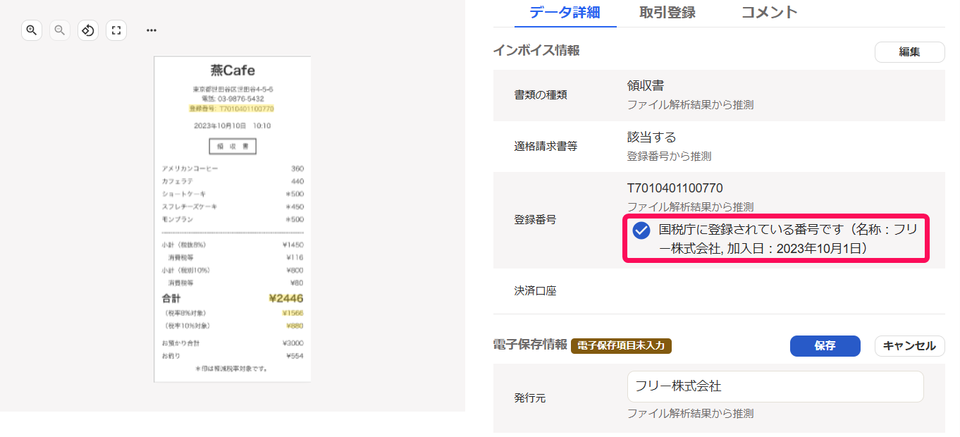
Task: Click the ¥2446 total on receipt
Action: pos(286,298)
